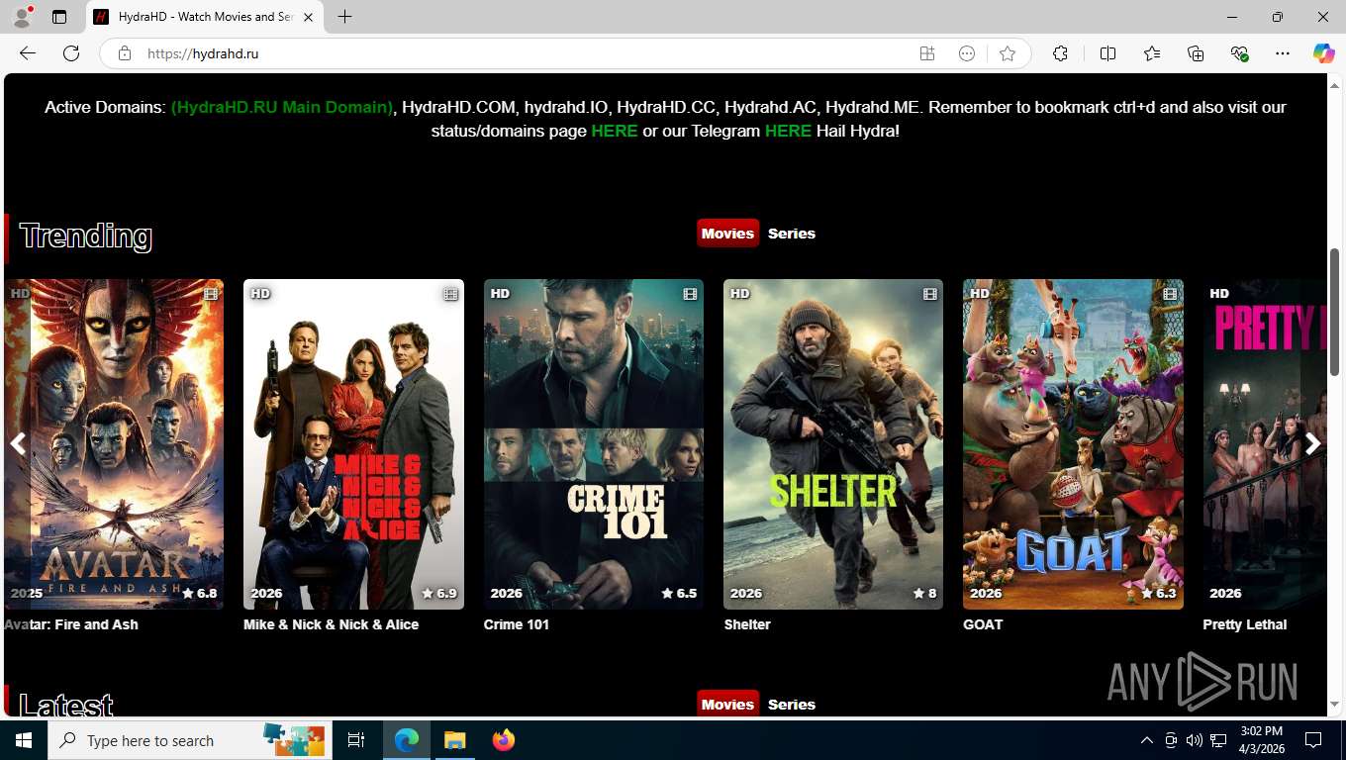Open the Extensions puzzle icon
Screen dimensions: 1346x760
[x=1060, y=53]
